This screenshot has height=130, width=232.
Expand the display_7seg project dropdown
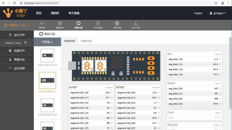[17, 25]
